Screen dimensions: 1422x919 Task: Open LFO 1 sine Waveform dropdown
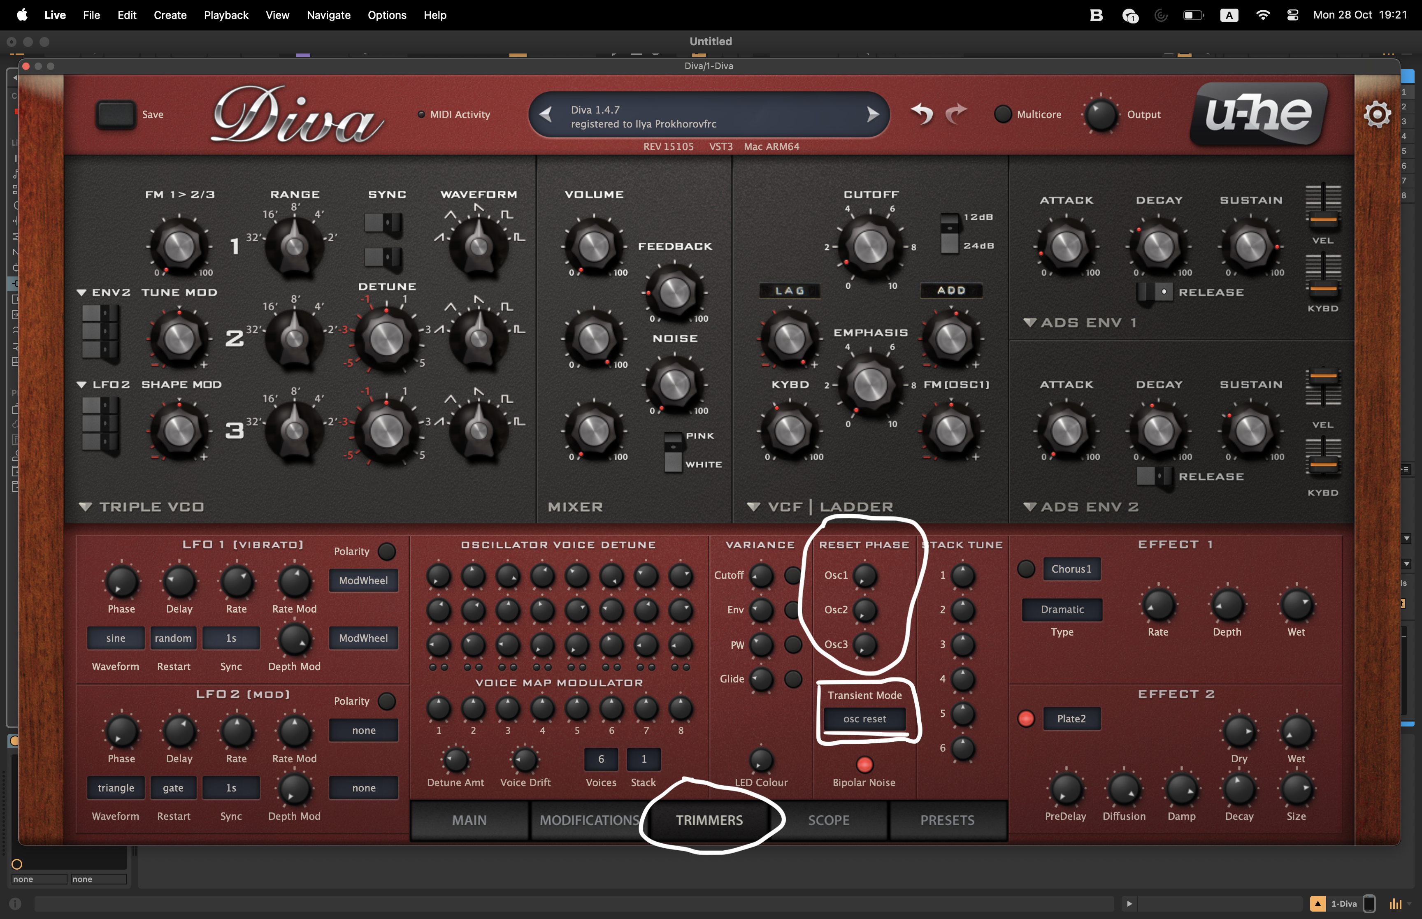pyautogui.click(x=116, y=638)
